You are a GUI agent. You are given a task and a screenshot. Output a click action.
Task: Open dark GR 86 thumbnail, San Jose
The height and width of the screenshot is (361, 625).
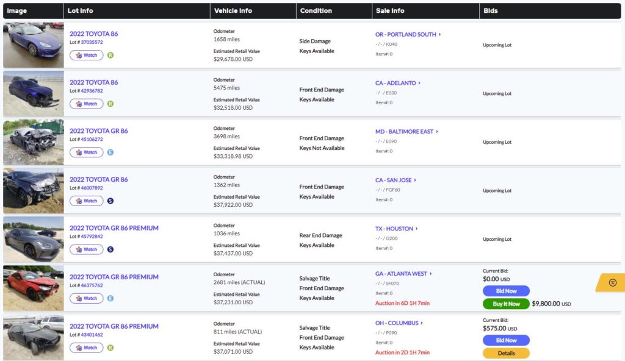pyautogui.click(x=34, y=191)
